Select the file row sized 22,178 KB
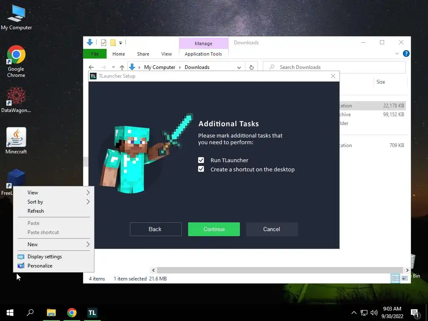Viewport: 428px width, 321px height. click(372, 106)
